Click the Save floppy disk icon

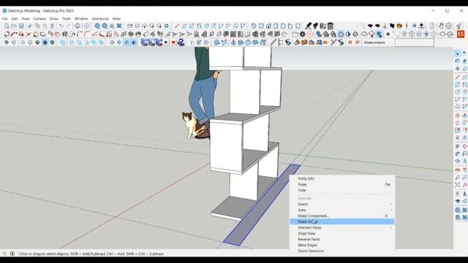[x=21, y=26]
